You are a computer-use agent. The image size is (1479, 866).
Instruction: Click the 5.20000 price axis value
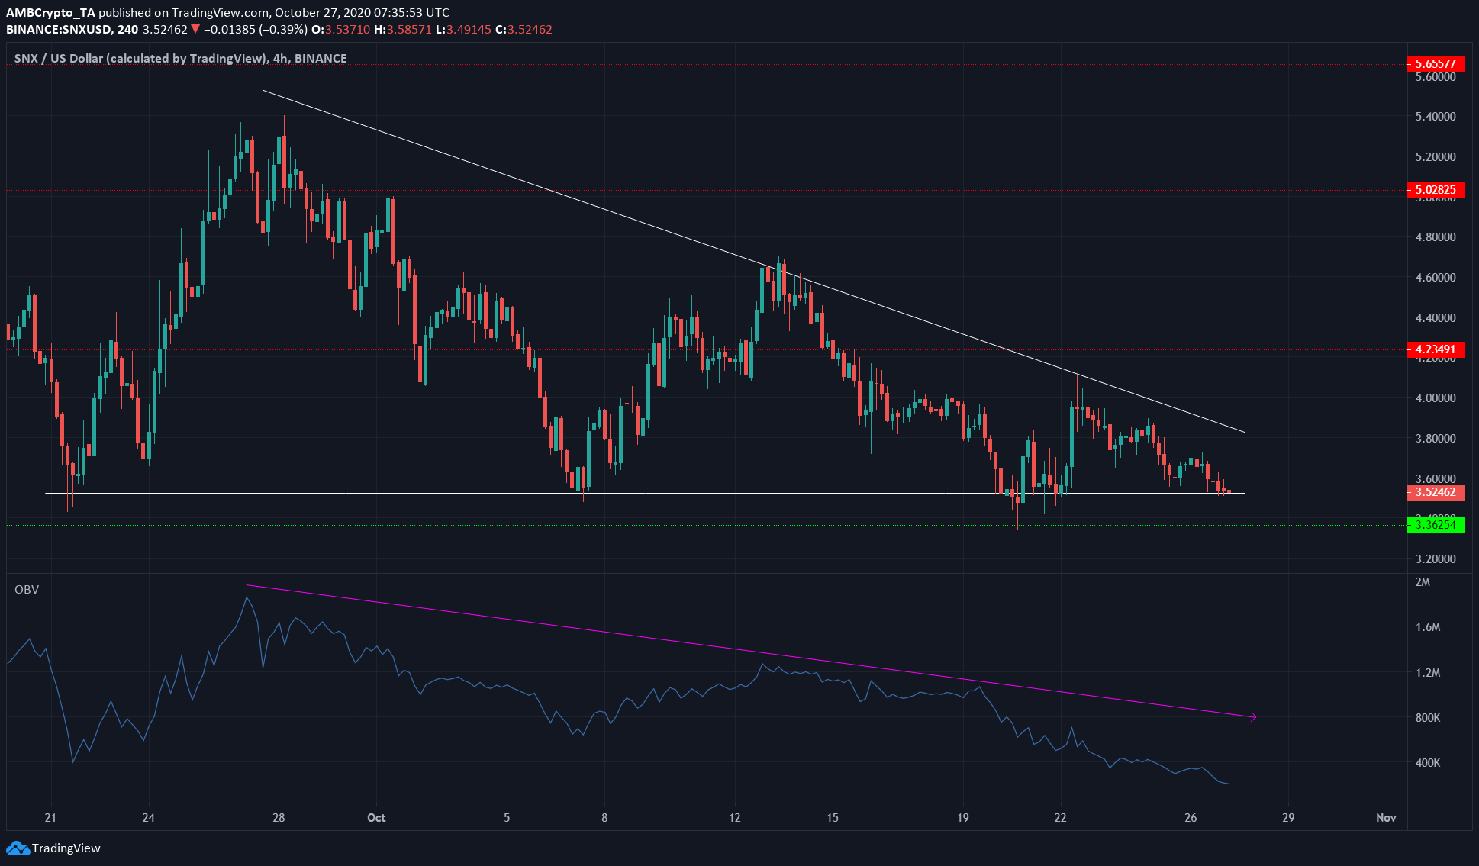[x=1435, y=157]
